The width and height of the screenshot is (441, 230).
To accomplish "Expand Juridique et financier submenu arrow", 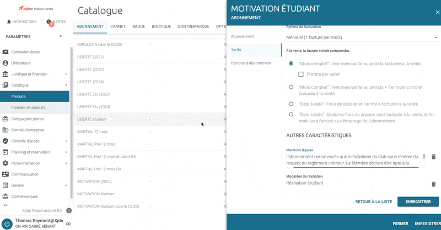I will (x=66, y=74).
